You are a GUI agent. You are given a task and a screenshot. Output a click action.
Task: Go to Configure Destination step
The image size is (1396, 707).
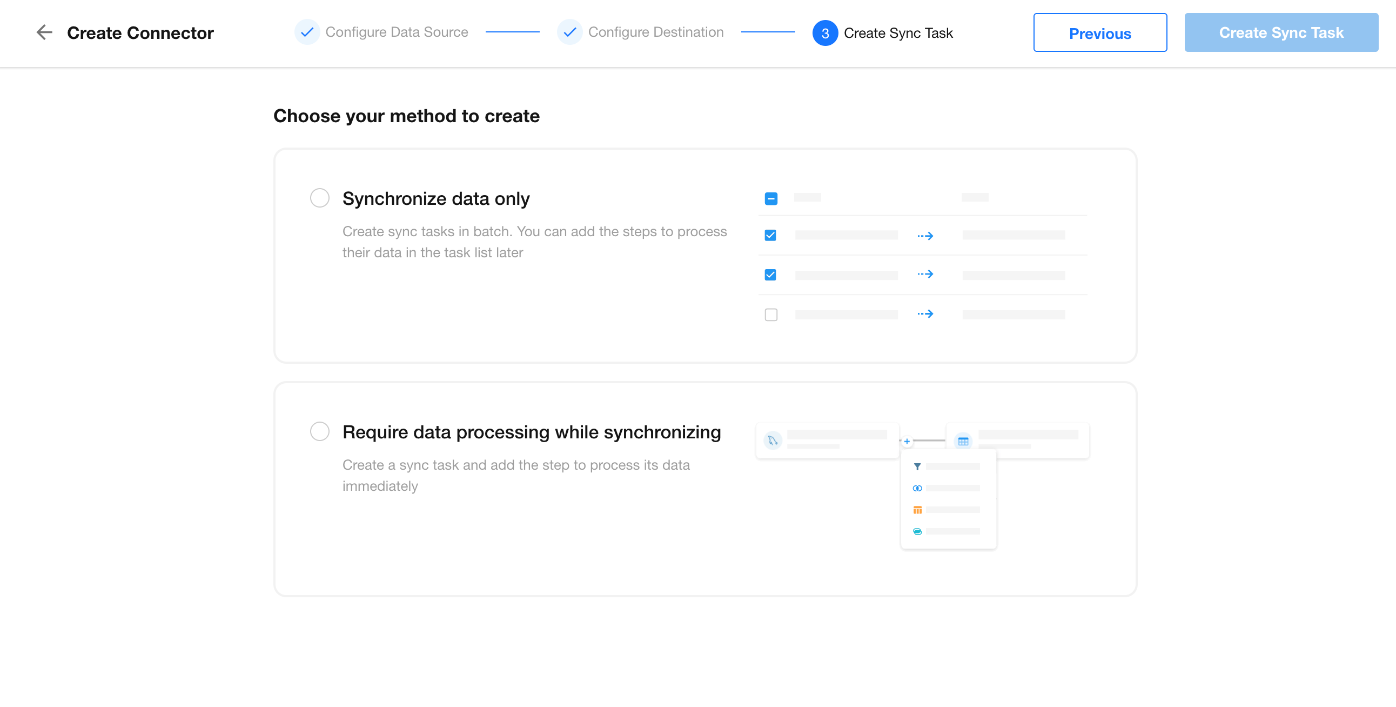pyautogui.click(x=656, y=32)
